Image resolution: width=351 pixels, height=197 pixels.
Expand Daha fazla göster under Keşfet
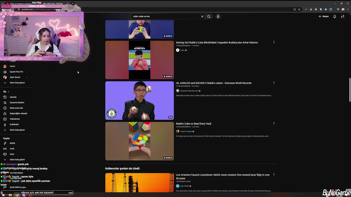[x=16, y=160]
